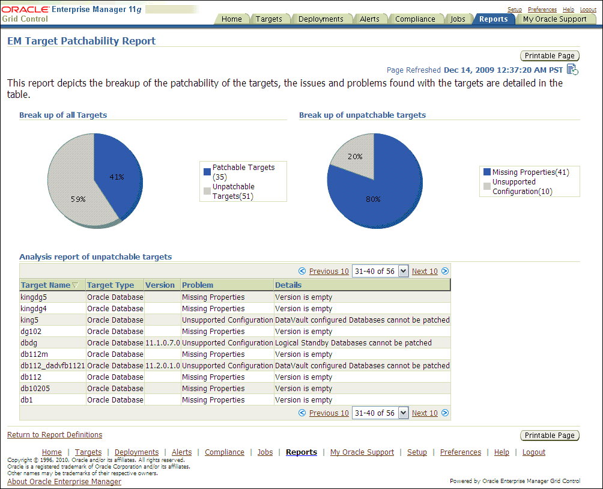
Task: Click the Previous 10 link above the table
Action: [329, 272]
